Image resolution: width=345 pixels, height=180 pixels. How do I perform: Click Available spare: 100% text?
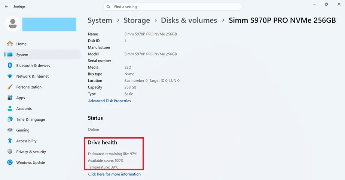pos(106,161)
